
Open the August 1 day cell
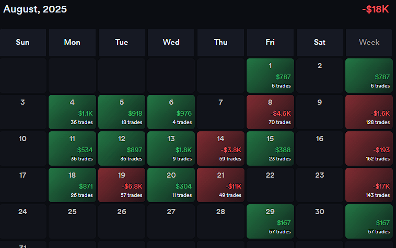[270, 75]
